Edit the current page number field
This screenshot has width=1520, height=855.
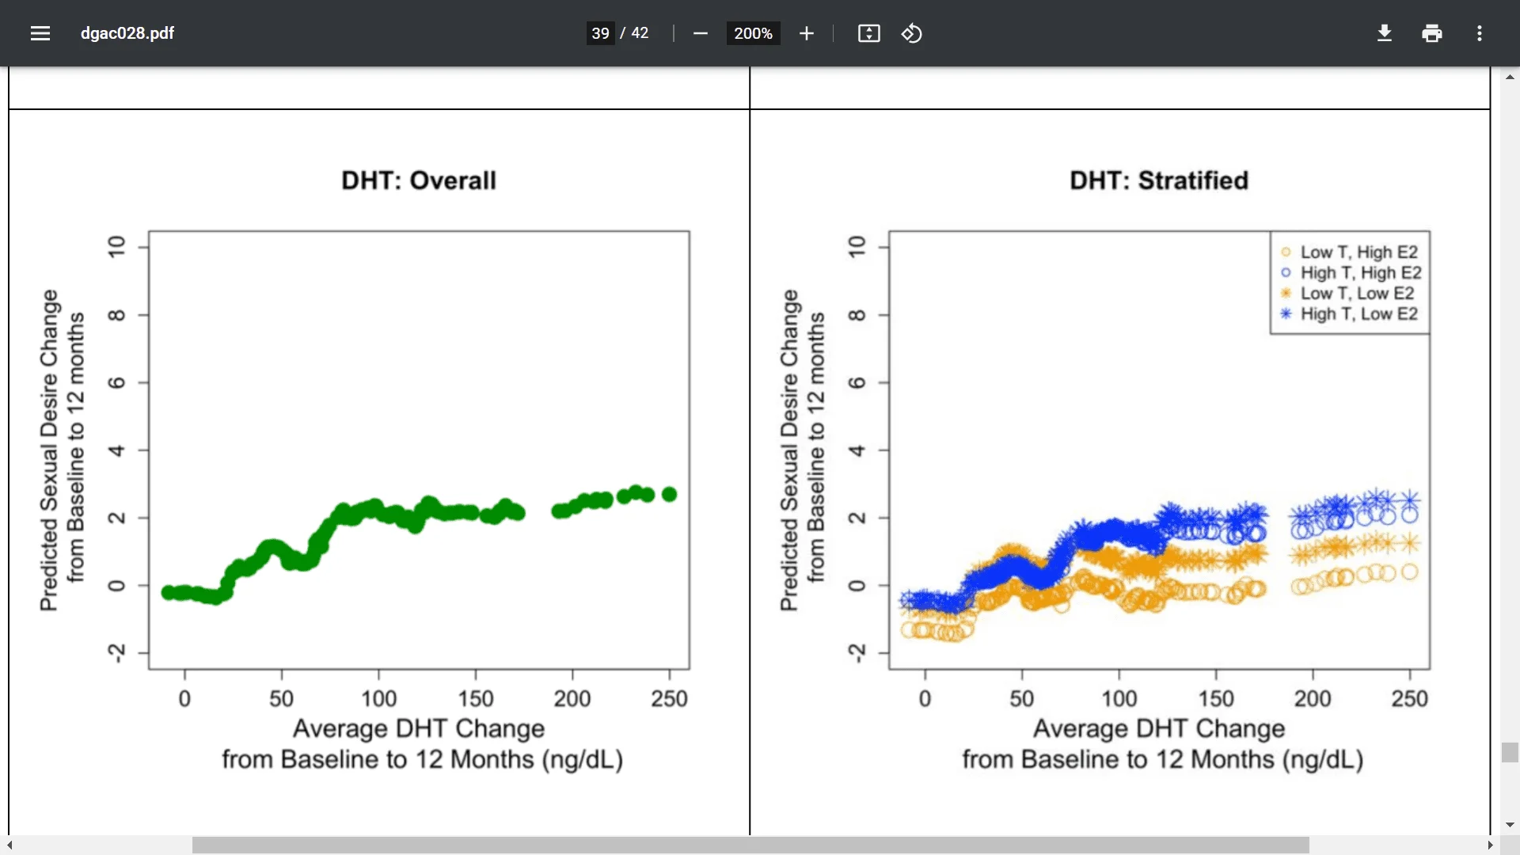[601, 33]
